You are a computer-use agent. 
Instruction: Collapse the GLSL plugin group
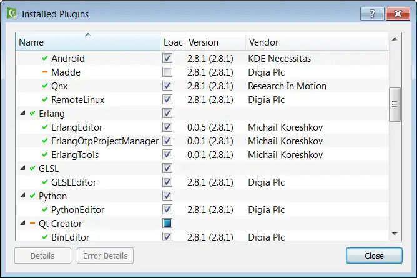[x=23, y=168]
